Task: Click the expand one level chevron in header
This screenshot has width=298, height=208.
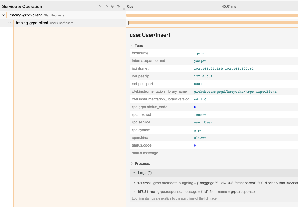Action: pos(101,6)
